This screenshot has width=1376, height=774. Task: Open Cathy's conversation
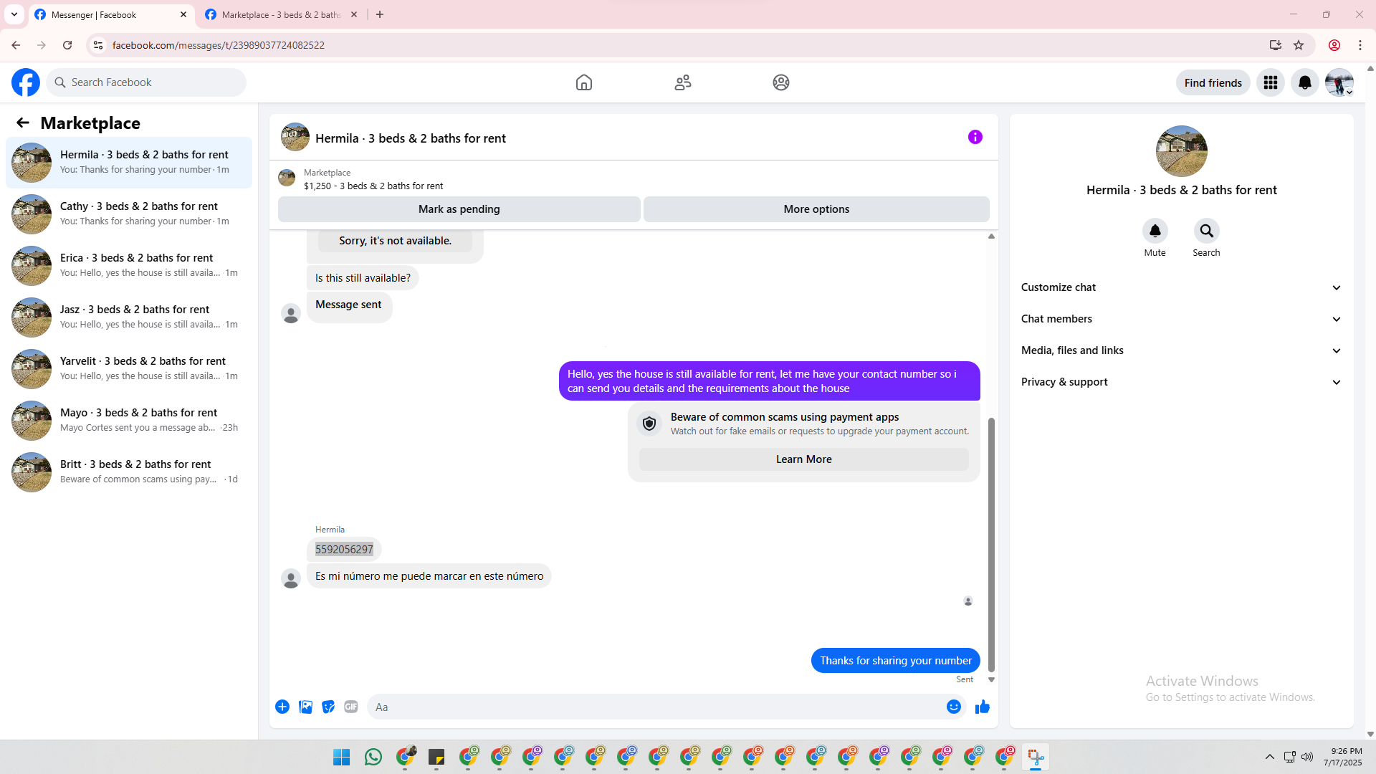pos(129,214)
